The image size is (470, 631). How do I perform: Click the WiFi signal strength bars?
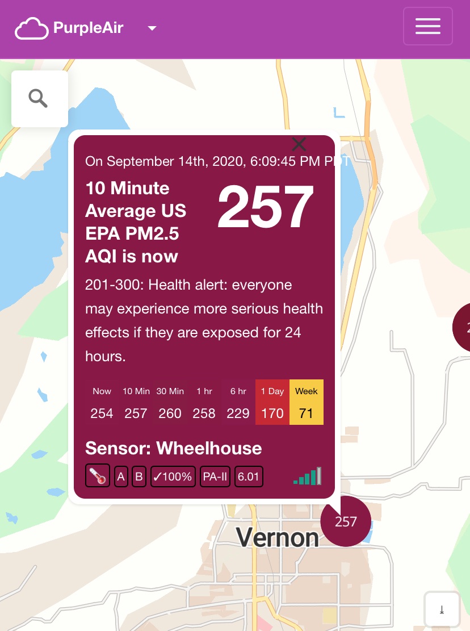point(308,476)
